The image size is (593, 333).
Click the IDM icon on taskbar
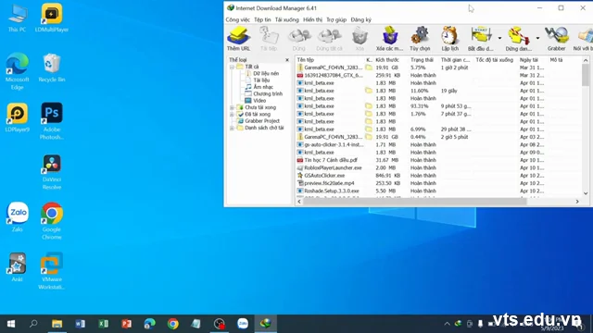coord(266,324)
